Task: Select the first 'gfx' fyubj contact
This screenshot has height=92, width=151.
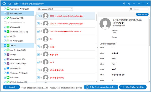Action: coord(66,70)
